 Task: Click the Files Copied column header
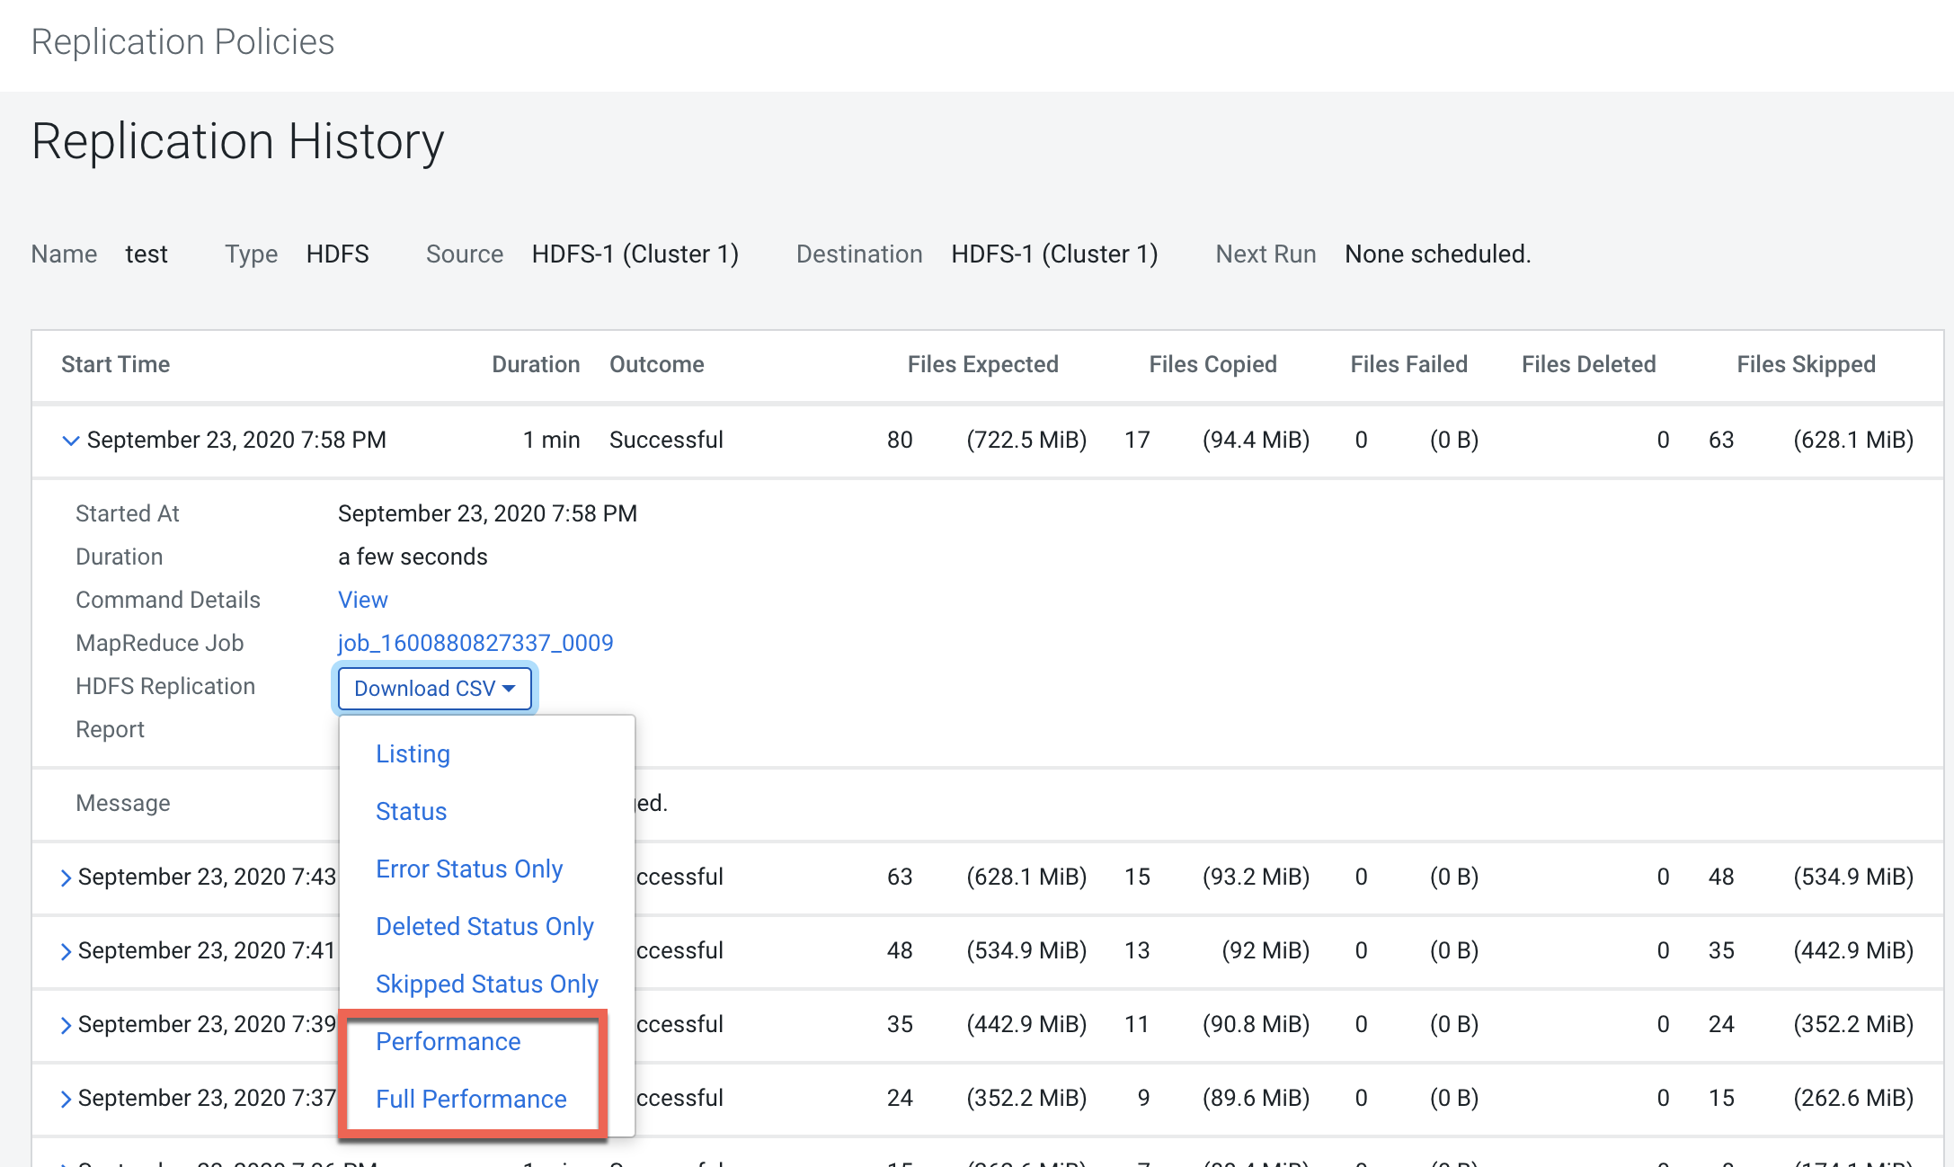point(1212,364)
